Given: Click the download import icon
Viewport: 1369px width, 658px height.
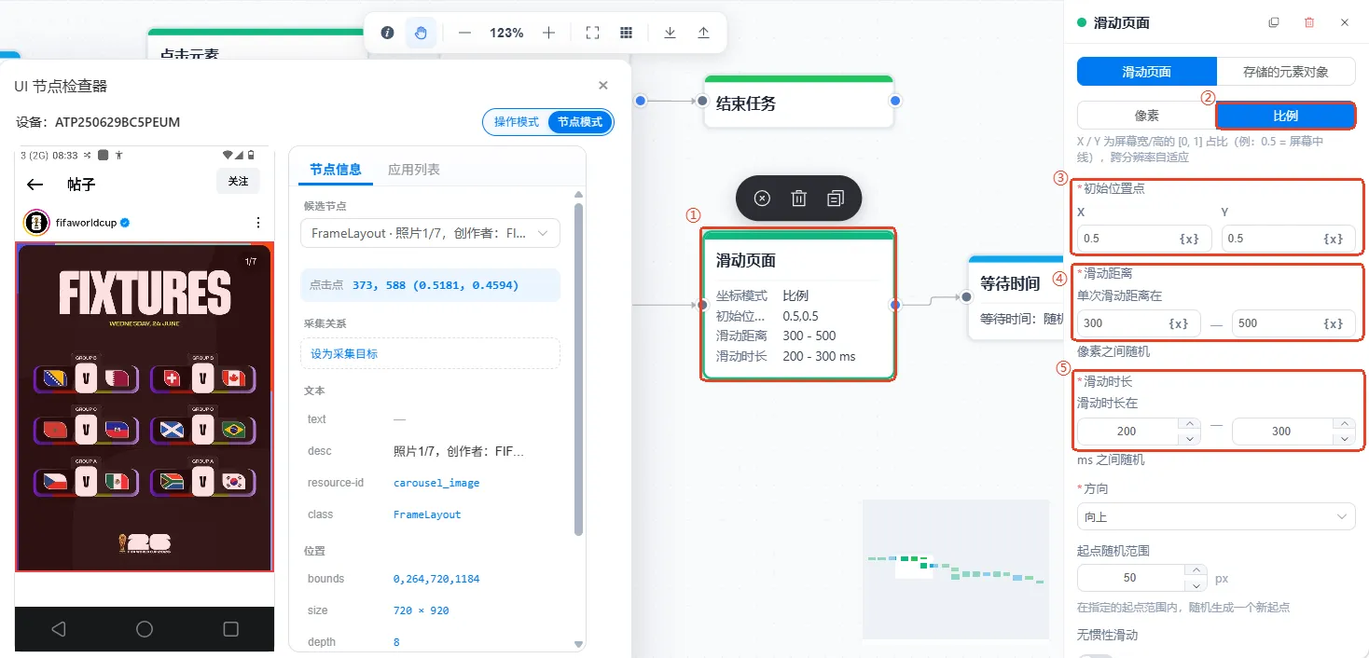Looking at the screenshot, I should coord(670,33).
